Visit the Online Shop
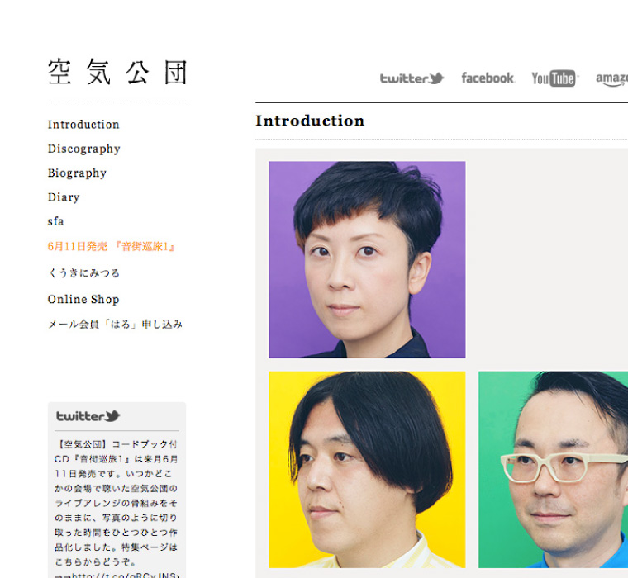This screenshot has width=628, height=578. tap(83, 300)
